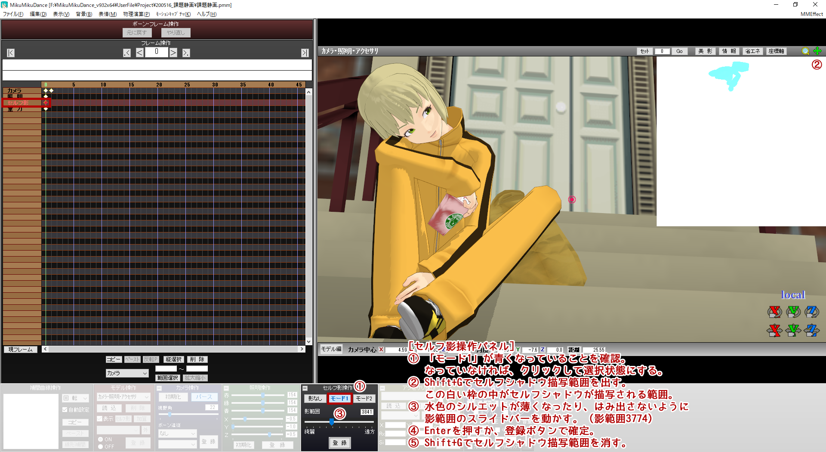The image size is (826, 452).
Task: Click the X-axis rotation camera icon
Action: coord(774,311)
